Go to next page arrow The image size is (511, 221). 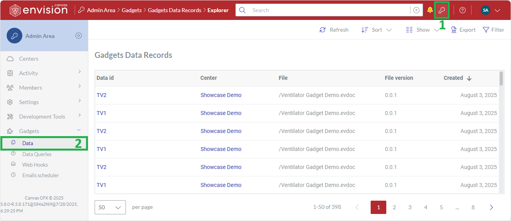pos(491,207)
